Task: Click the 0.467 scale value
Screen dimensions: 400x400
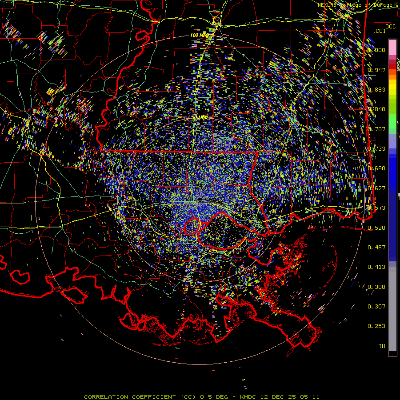Action: point(376,247)
